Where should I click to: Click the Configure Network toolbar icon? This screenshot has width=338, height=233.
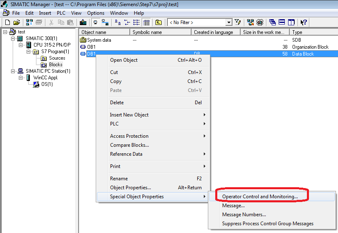[250, 22]
